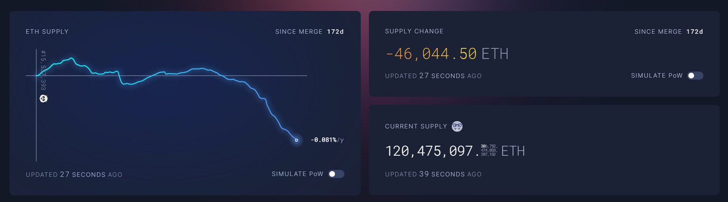This screenshot has width=728, height=202.
Task: Click the ETH unit beside current supply
Action: tap(513, 151)
